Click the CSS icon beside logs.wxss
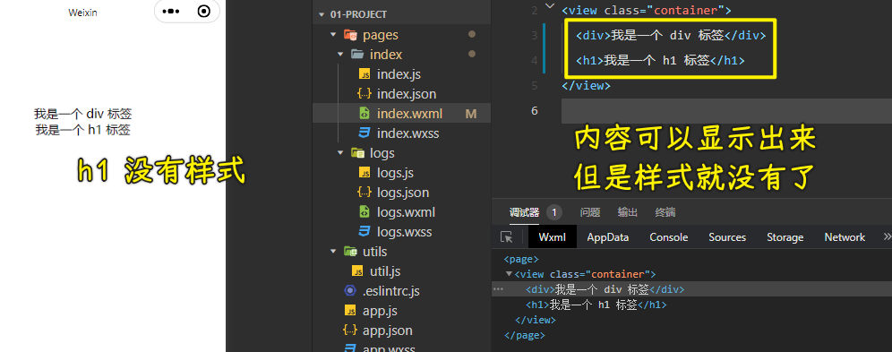The height and width of the screenshot is (352, 892). pyautogui.click(x=365, y=232)
